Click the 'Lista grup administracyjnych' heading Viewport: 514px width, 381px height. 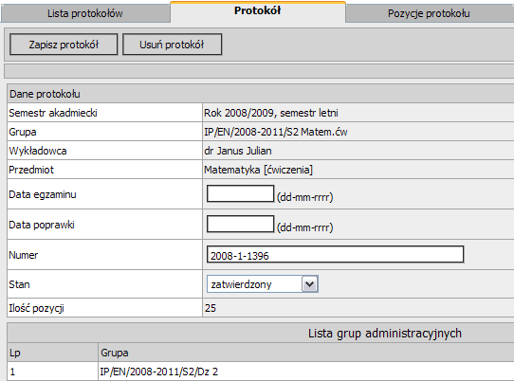click(x=384, y=334)
